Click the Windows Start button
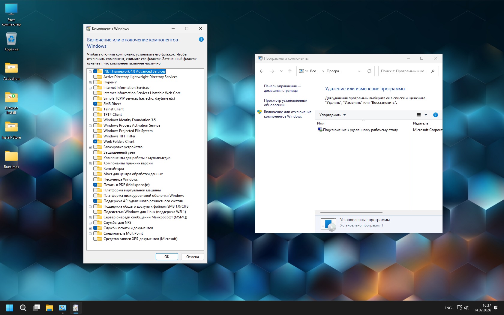The width and height of the screenshot is (504, 315). tap(10, 308)
